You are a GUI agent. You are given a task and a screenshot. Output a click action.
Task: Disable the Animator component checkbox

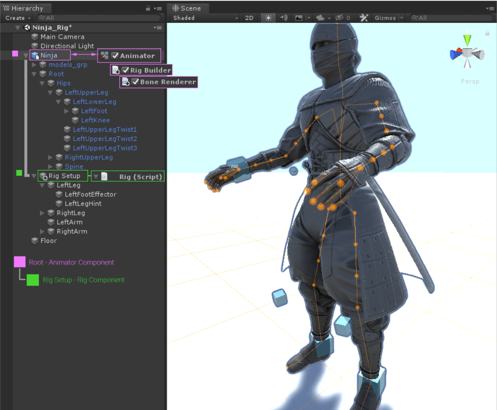(115, 55)
